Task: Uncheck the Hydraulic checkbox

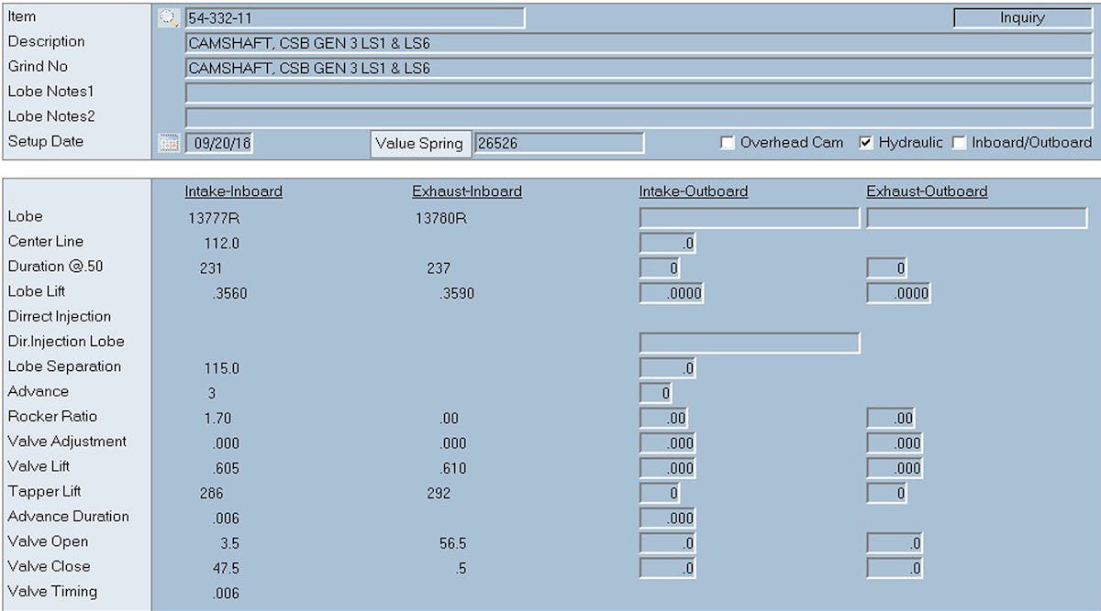Action: pyautogui.click(x=865, y=143)
